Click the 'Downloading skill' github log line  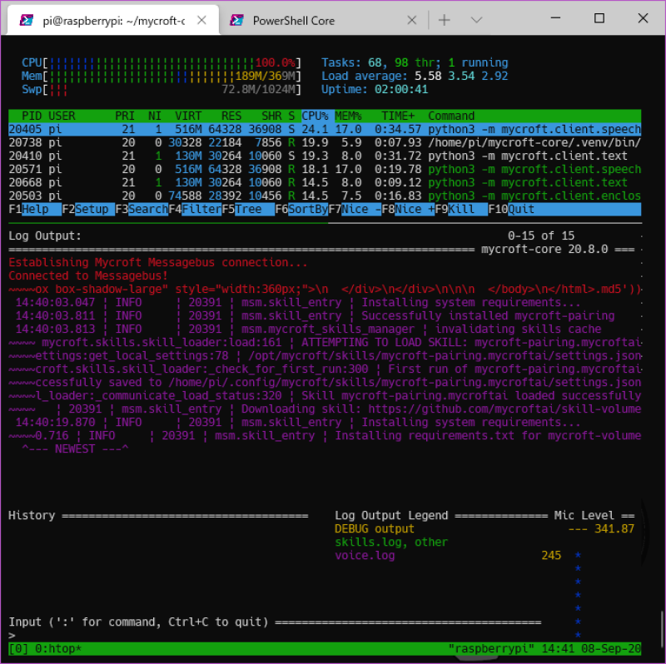pyautogui.click(x=325, y=409)
